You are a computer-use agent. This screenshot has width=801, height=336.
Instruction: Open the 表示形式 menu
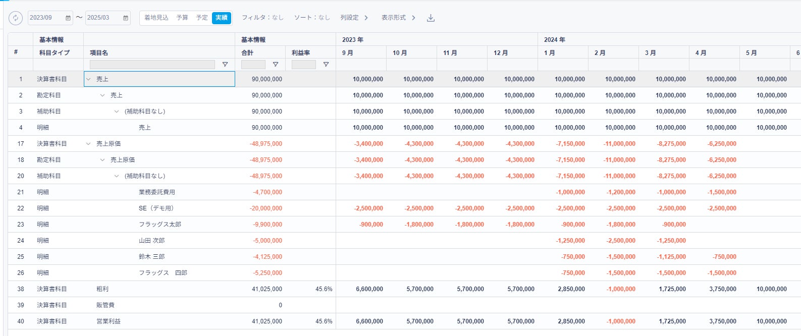[398, 18]
